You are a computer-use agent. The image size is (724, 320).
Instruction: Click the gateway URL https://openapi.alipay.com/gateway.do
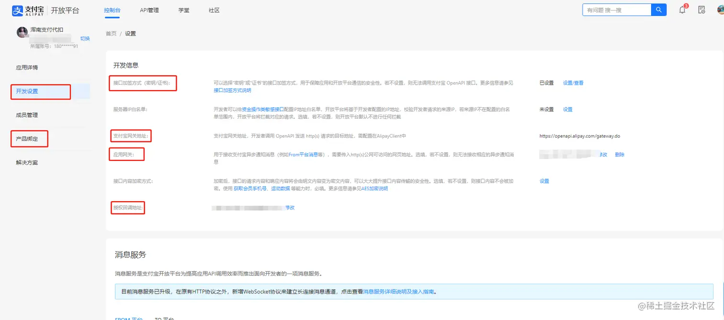pos(580,136)
